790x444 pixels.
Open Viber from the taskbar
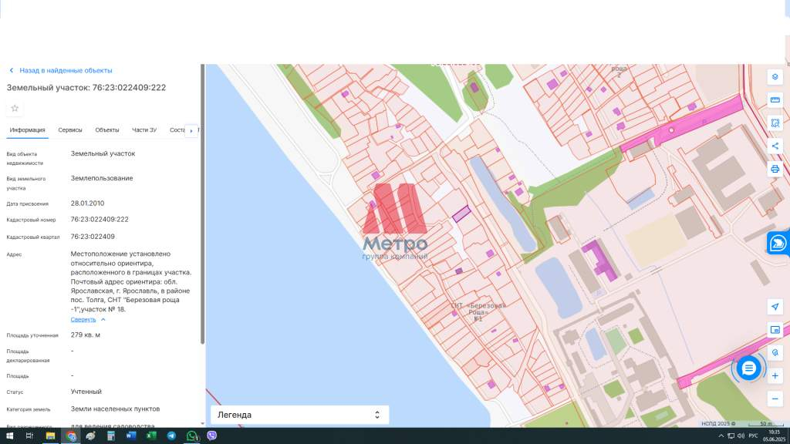point(211,436)
